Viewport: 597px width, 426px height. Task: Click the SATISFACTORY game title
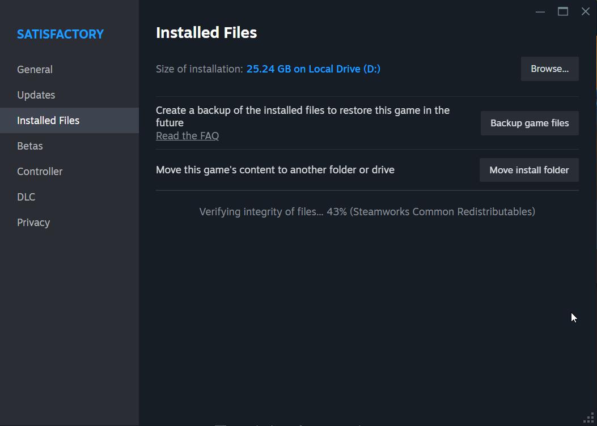tap(60, 34)
